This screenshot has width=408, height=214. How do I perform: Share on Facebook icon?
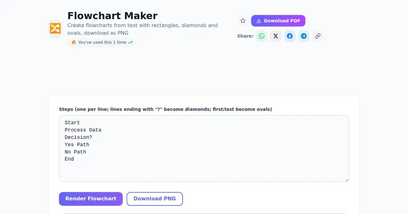[290, 36]
